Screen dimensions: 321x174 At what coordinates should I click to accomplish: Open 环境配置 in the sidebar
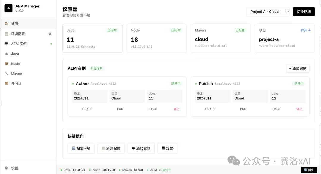(x=18, y=34)
